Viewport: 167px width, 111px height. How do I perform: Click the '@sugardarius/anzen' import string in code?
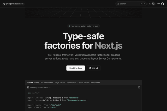point(77,100)
